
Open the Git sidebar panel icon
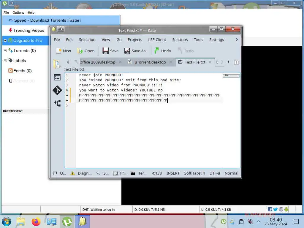(57, 90)
